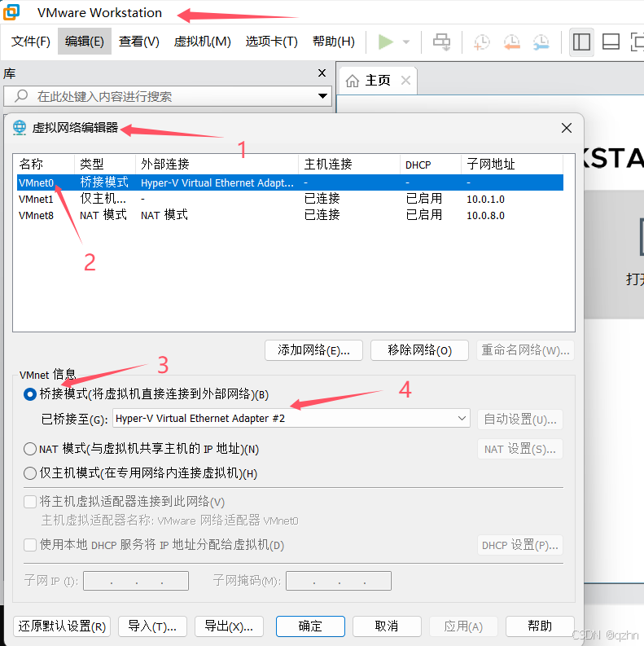644x646 pixels.
Task: Click the 子网地址 column header
Action: 512,164
